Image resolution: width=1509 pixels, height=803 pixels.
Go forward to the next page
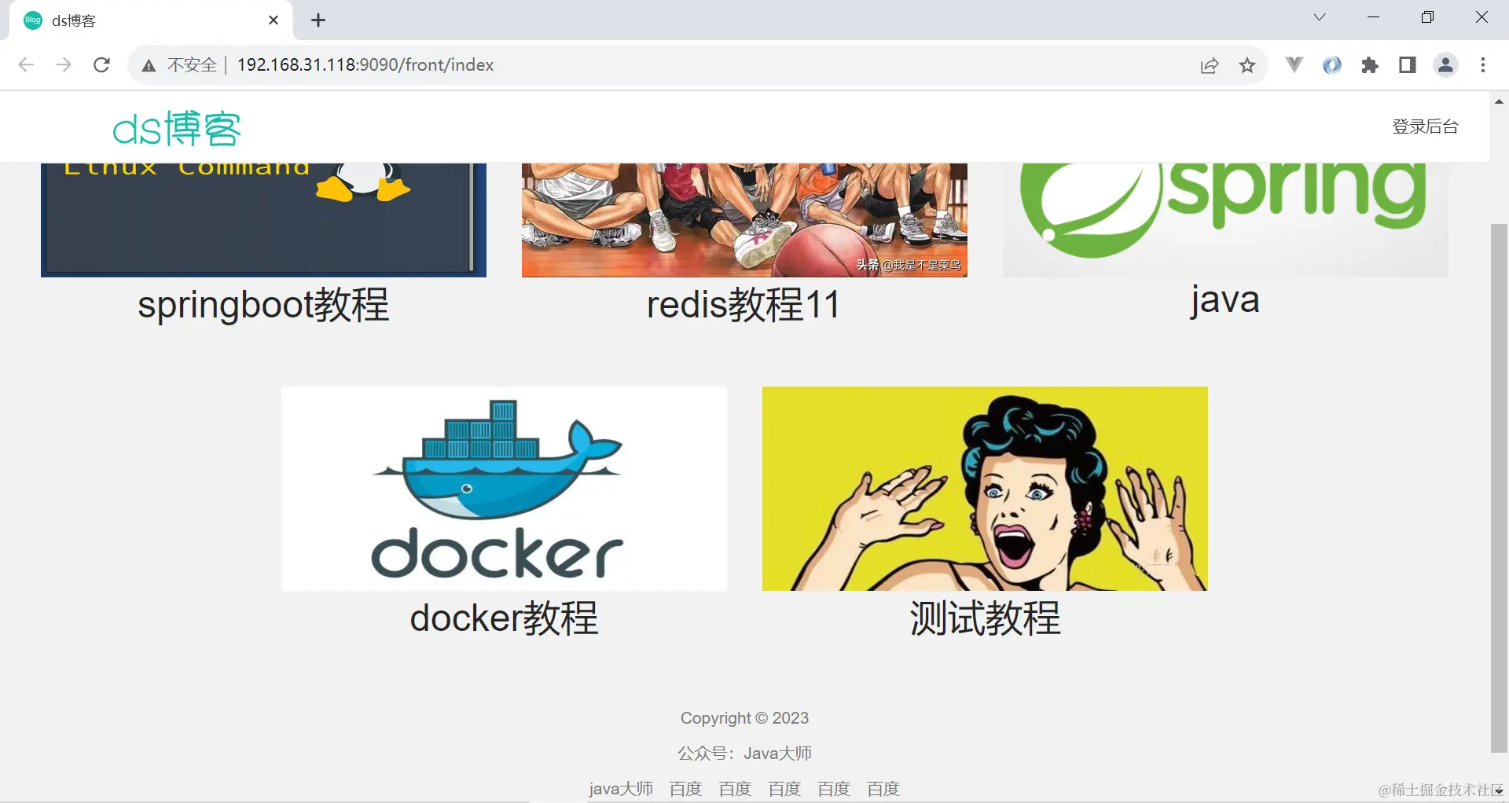tap(64, 65)
